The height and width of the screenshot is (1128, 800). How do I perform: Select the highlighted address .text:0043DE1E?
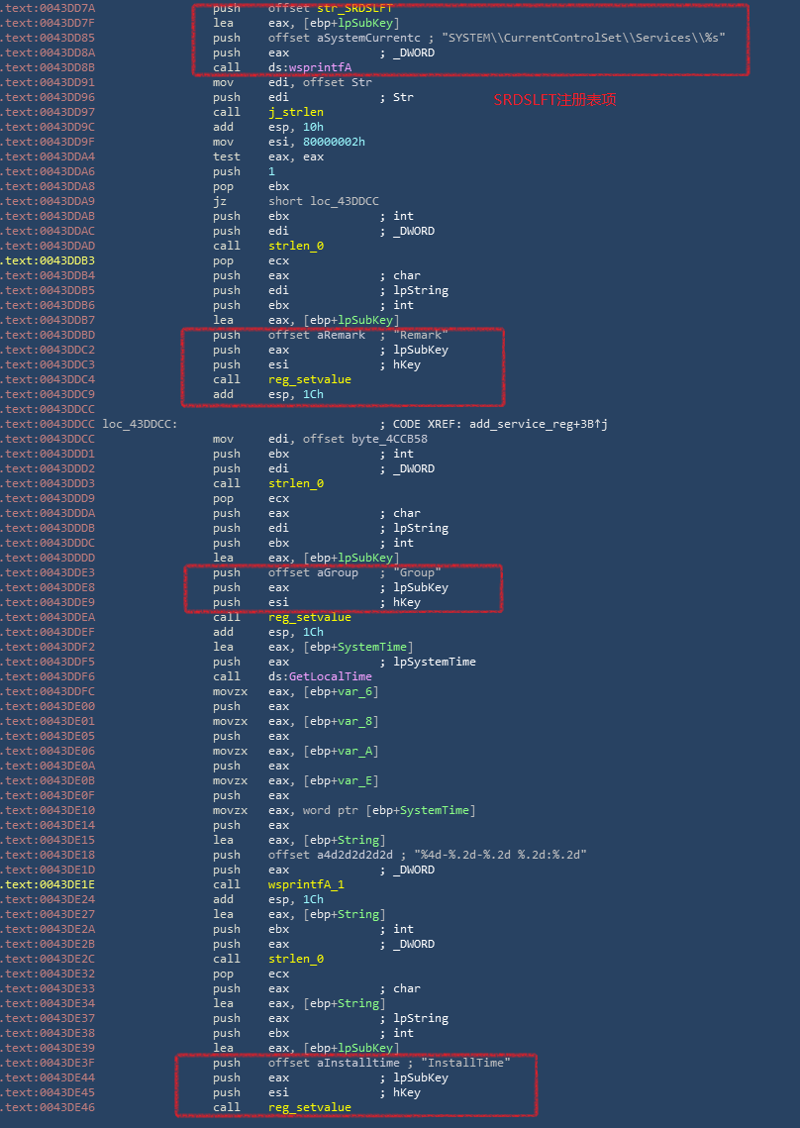point(49,884)
